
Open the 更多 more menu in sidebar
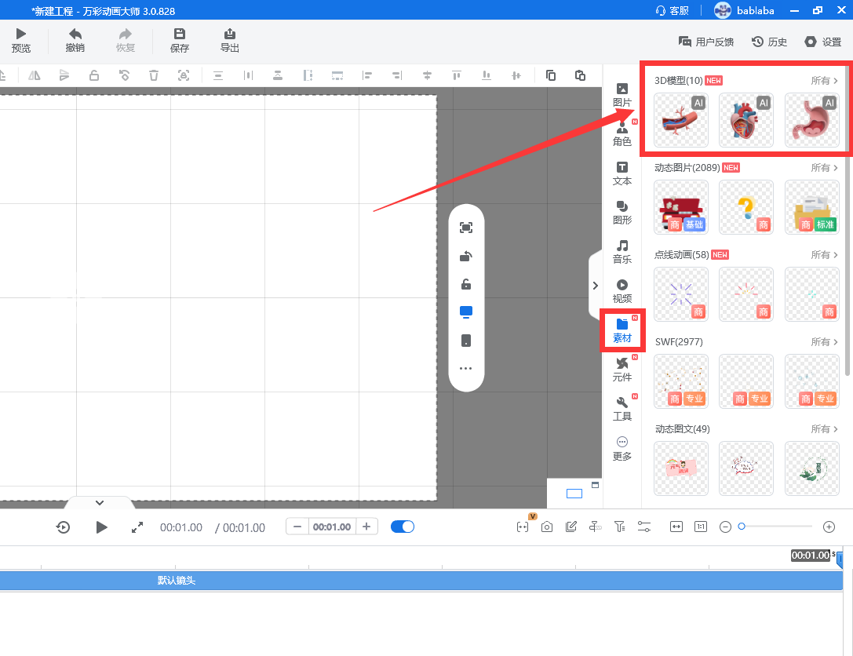point(622,448)
